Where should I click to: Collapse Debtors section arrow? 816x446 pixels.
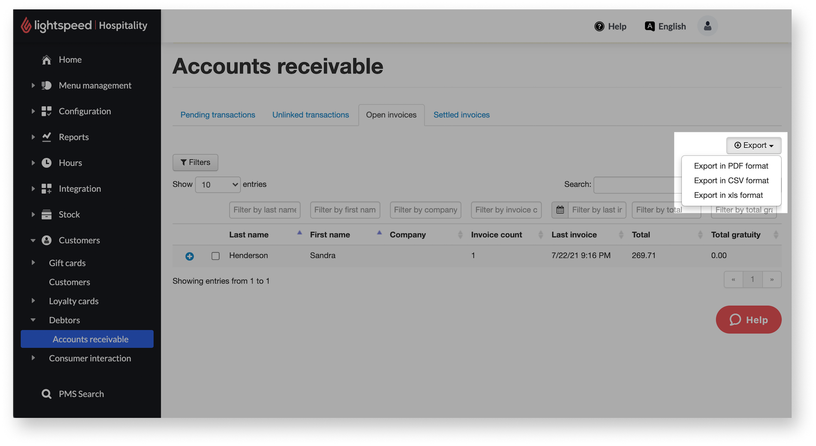33,320
